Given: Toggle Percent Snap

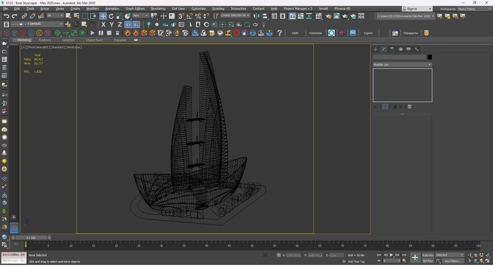Looking at the screenshot, I should (x=198, y=16).
